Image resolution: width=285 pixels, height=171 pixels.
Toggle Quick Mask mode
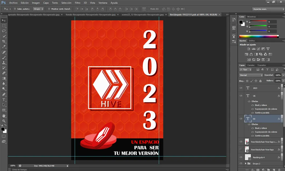[4, 136]
